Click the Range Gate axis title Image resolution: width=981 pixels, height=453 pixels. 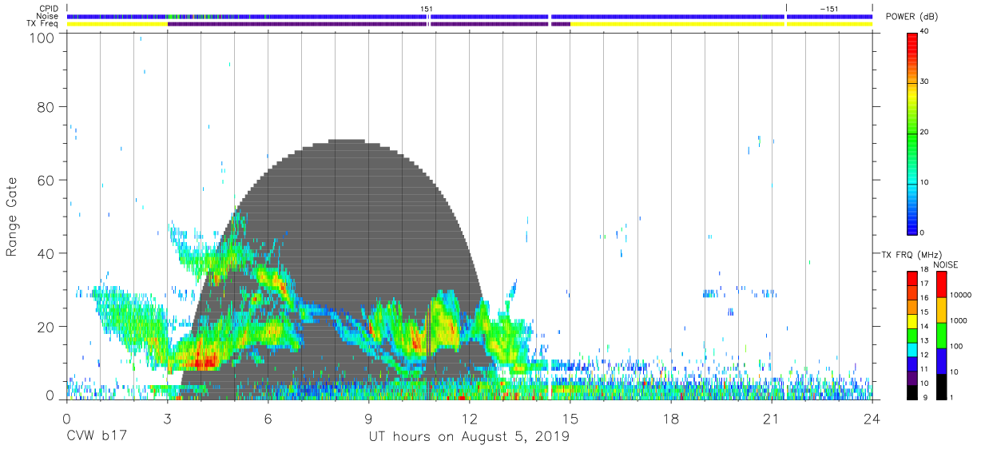[x=13, y=217]
